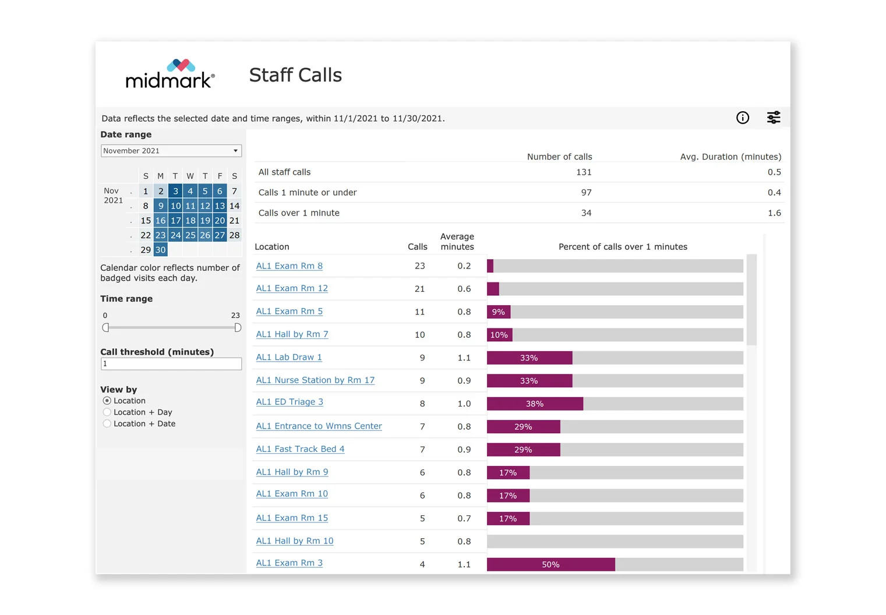Click the 50% bar for AL1 Exam Rm 3
886x615 pixels.
[x=550, y=564]
